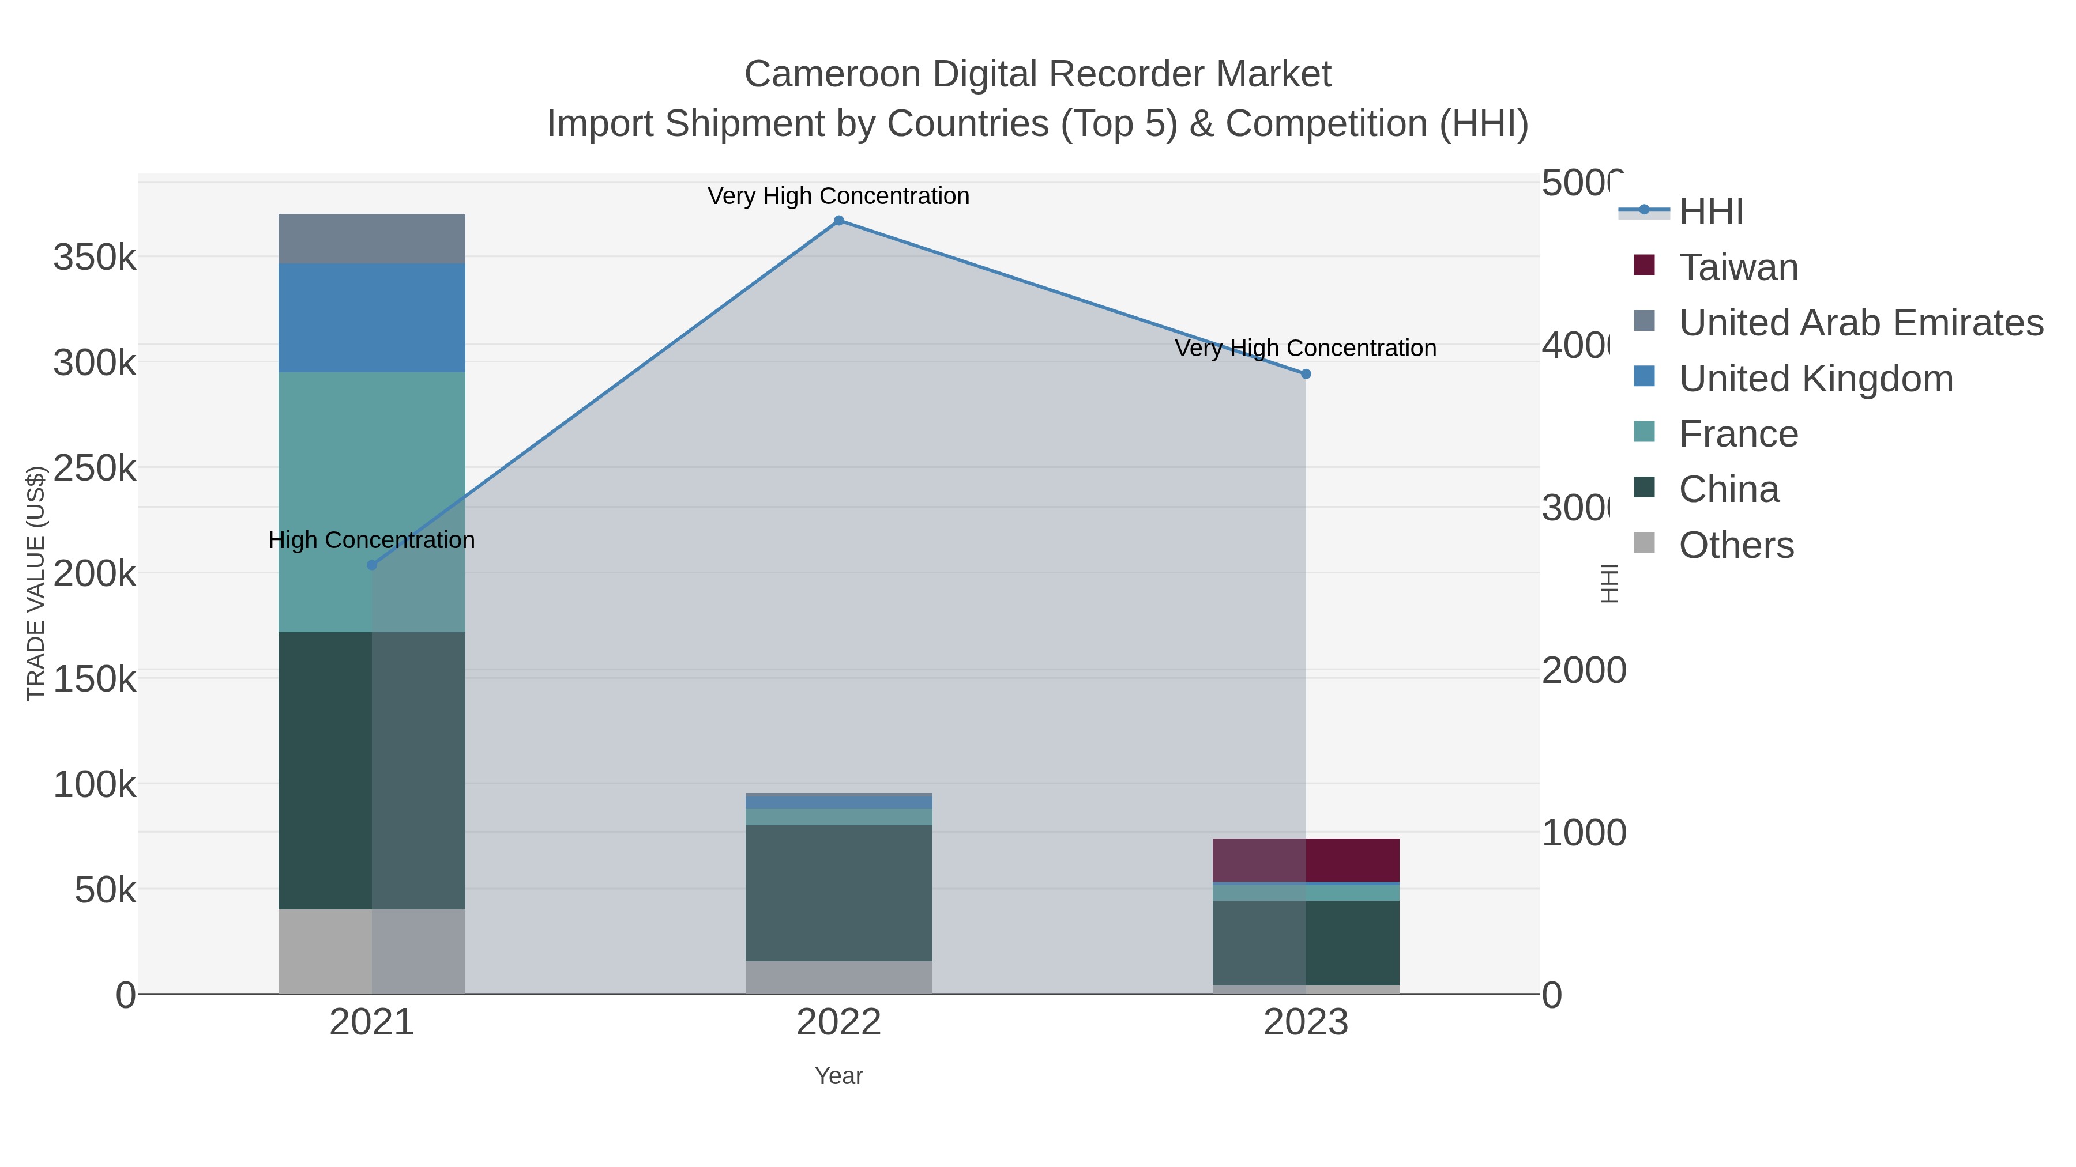Image resolution: width=2076 pixels, height=1167 pixels.
Task: Select the 2022 HHI data point
Action: [x=839, y=221]
